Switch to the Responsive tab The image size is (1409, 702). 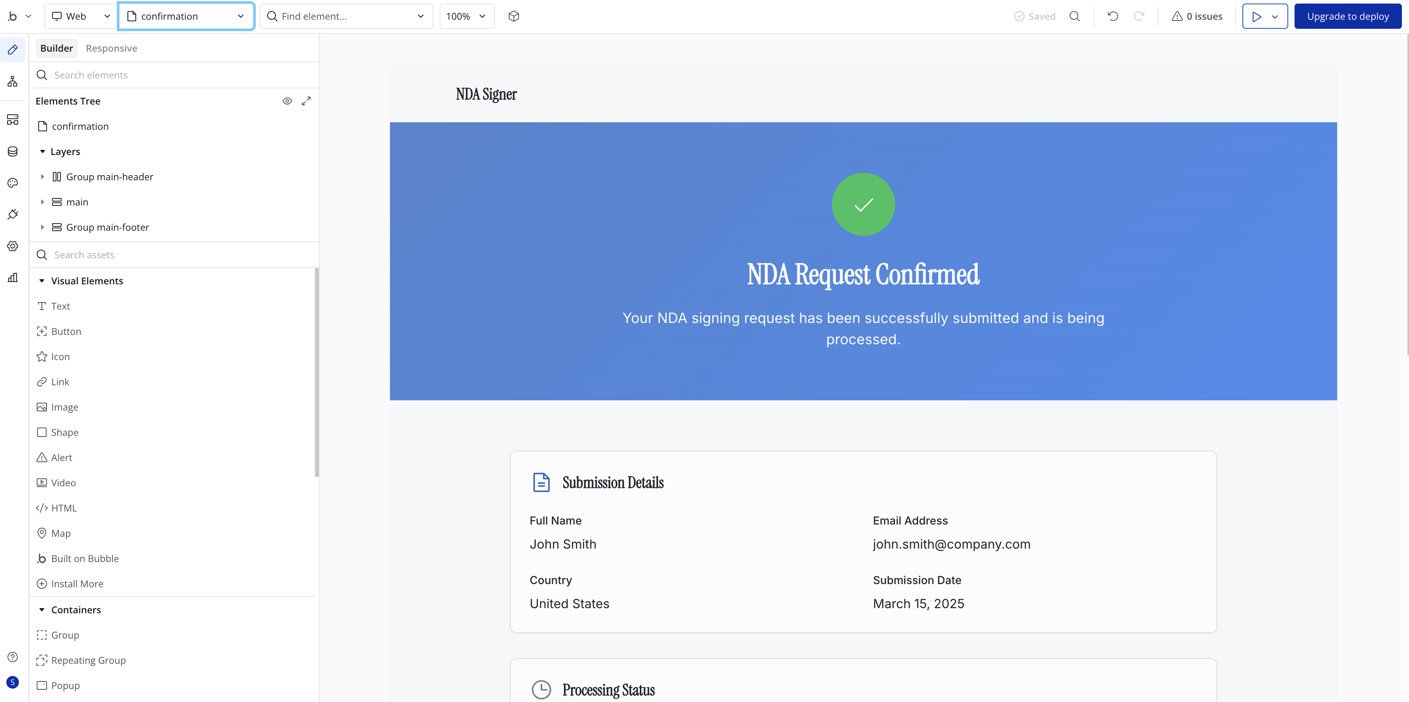click(112, 48)
